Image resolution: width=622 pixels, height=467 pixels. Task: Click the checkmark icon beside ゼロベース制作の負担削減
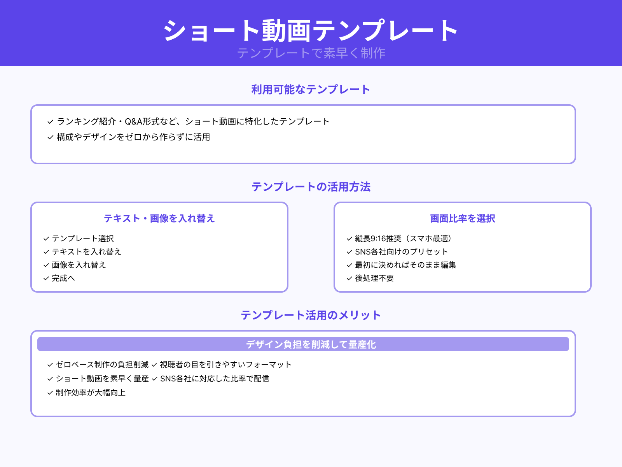49,365
